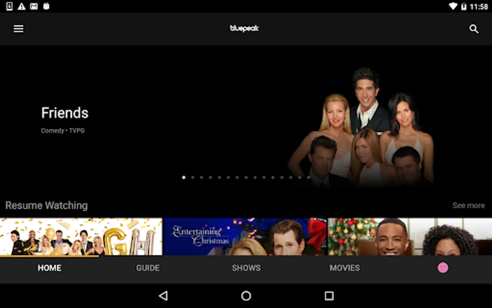The height and width of the screenshot is (308, 492).
Task: Tap the Android back button
Action: coord(163,296)
